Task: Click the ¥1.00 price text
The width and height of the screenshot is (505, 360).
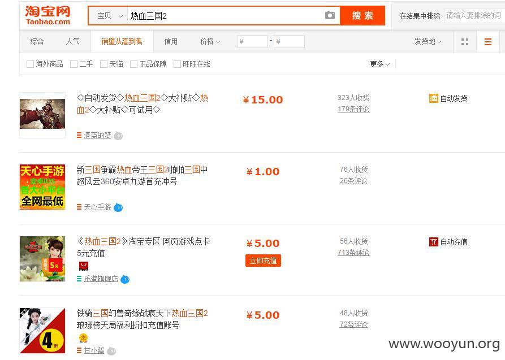Action: (x=263, y=172)
